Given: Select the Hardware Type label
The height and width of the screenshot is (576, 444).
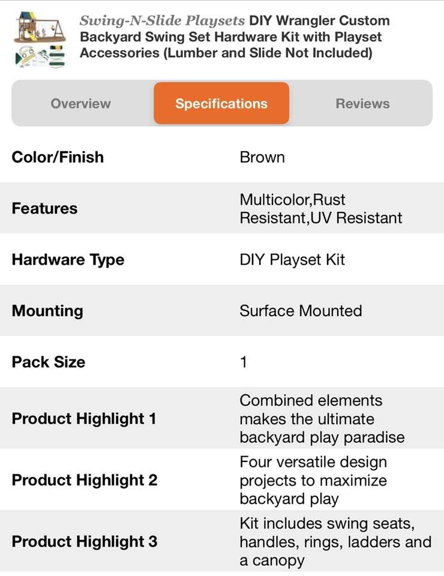Looking at the screenshot, I should point(68,260).
